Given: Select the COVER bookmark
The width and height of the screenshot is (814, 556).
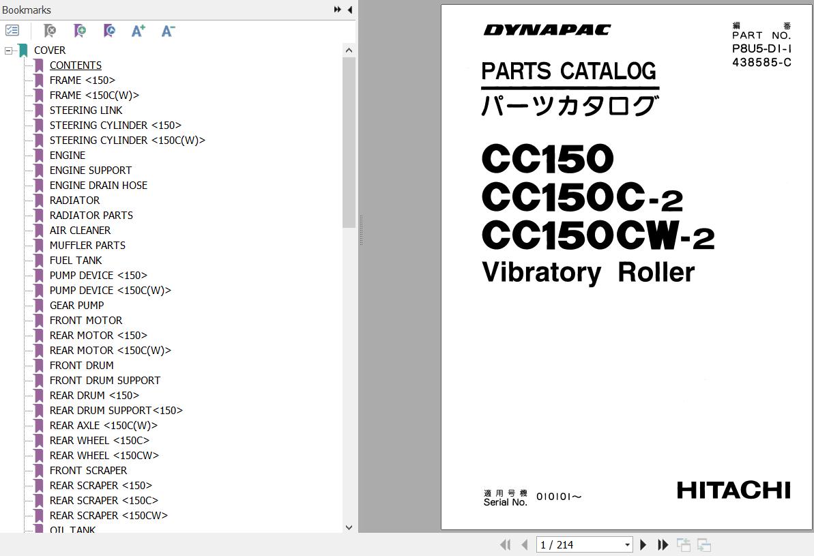Looking at the screenshot, I should coord(50,50).
